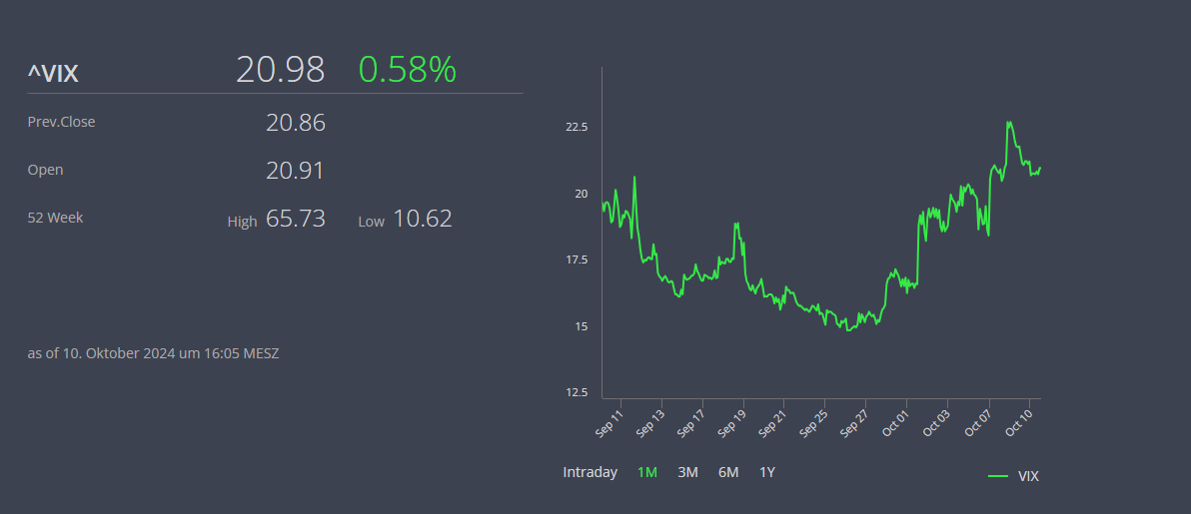
Task: Click the 12.5 y-axis tick label
Action: tap(577, 392)
